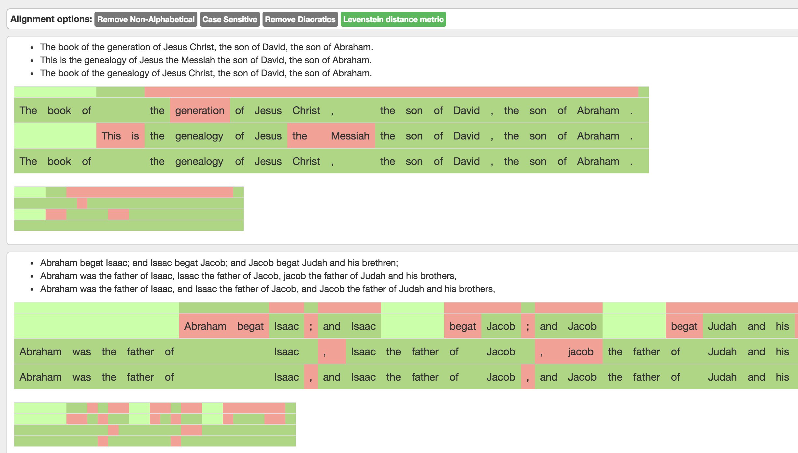Click the semicolon cell after 'Isaac'
This screenshot has width=798, height=453.
click(x=311, y=326)
